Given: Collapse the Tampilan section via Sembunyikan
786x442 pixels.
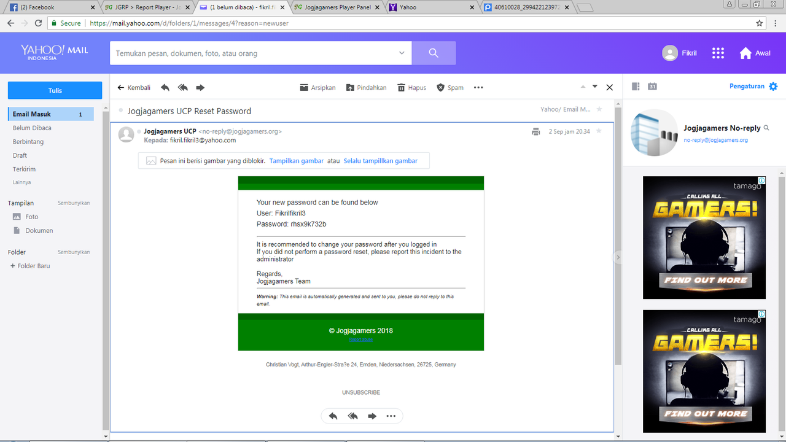Looking at the screenshot, I should click(74, 203).
